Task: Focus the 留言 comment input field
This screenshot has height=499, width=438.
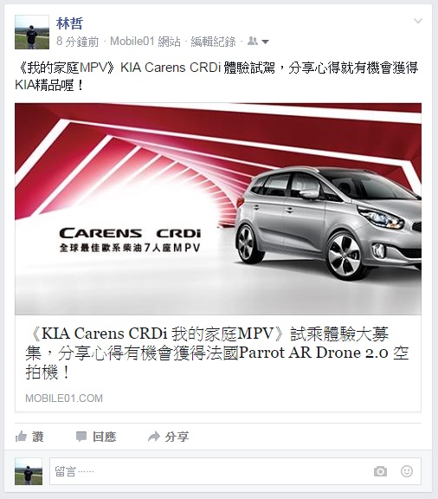Action: coord(235,471)
